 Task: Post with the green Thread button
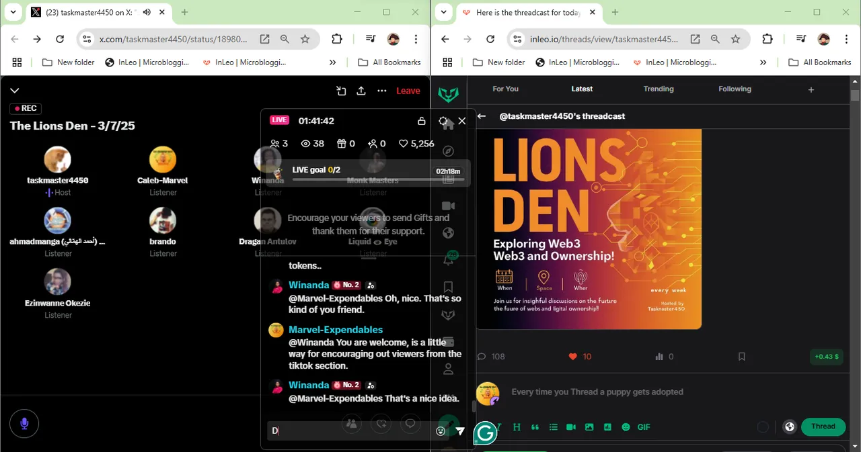[x=823, y=426]
